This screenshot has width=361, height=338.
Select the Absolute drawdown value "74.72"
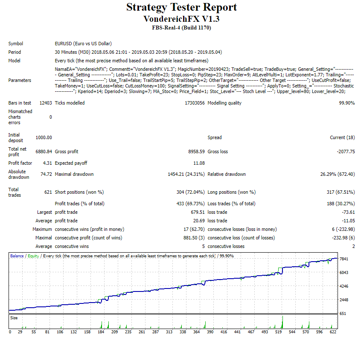click(46, 174)
